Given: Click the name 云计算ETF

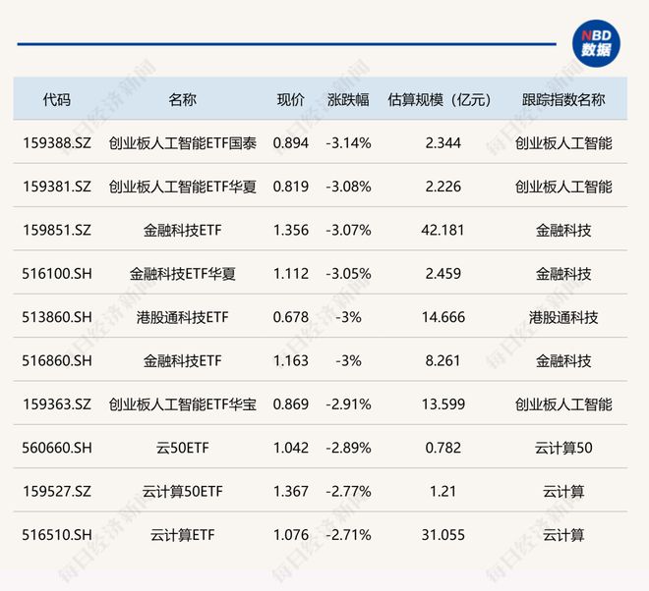Looking at the screenshot, I should (x=183, y=535).
